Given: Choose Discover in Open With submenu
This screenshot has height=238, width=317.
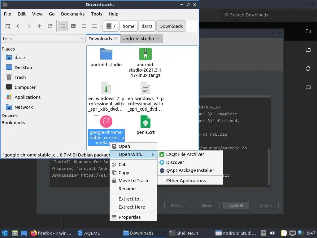Looking at the screenshot, I should [190, 162].
